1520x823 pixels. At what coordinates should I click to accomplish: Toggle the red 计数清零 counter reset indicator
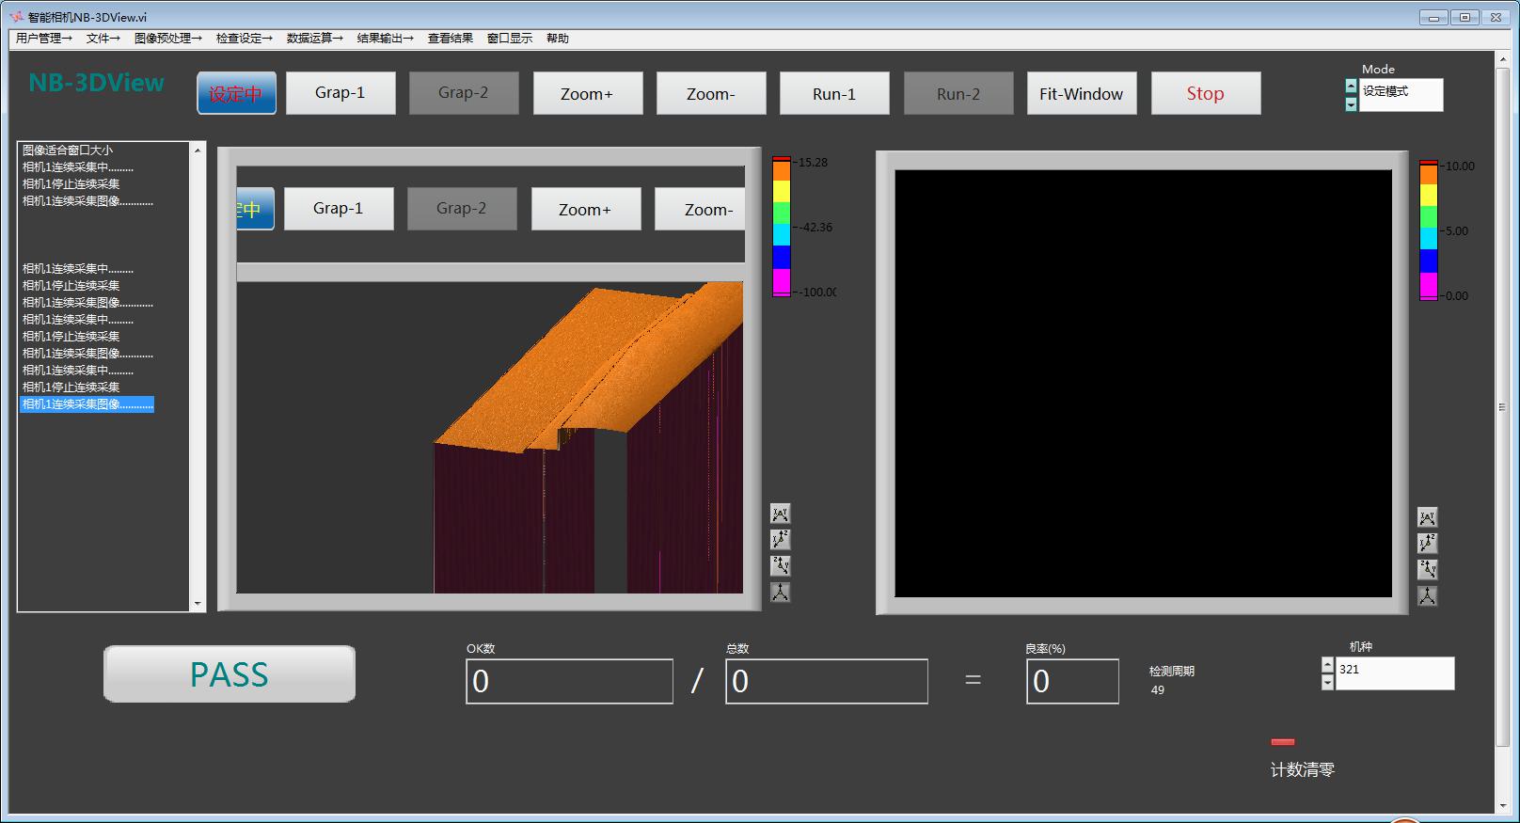[x=1282, y=742]
